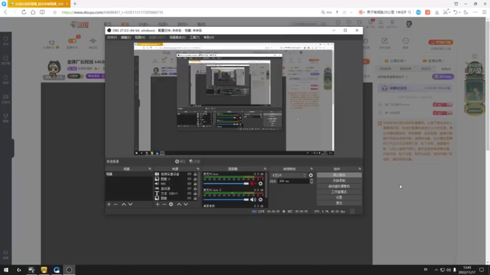Click browser address bar URL
This screenshot has height=275, width=490.
tap(113, 12)
